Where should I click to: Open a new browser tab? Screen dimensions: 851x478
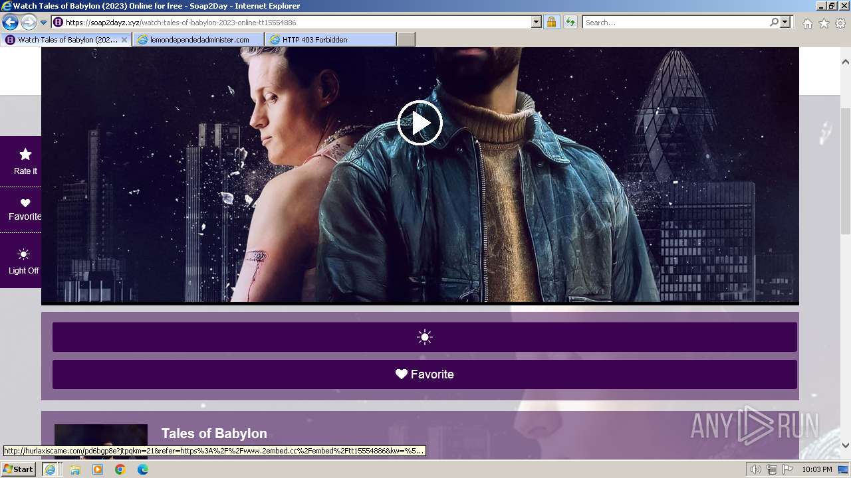(406, 40)
